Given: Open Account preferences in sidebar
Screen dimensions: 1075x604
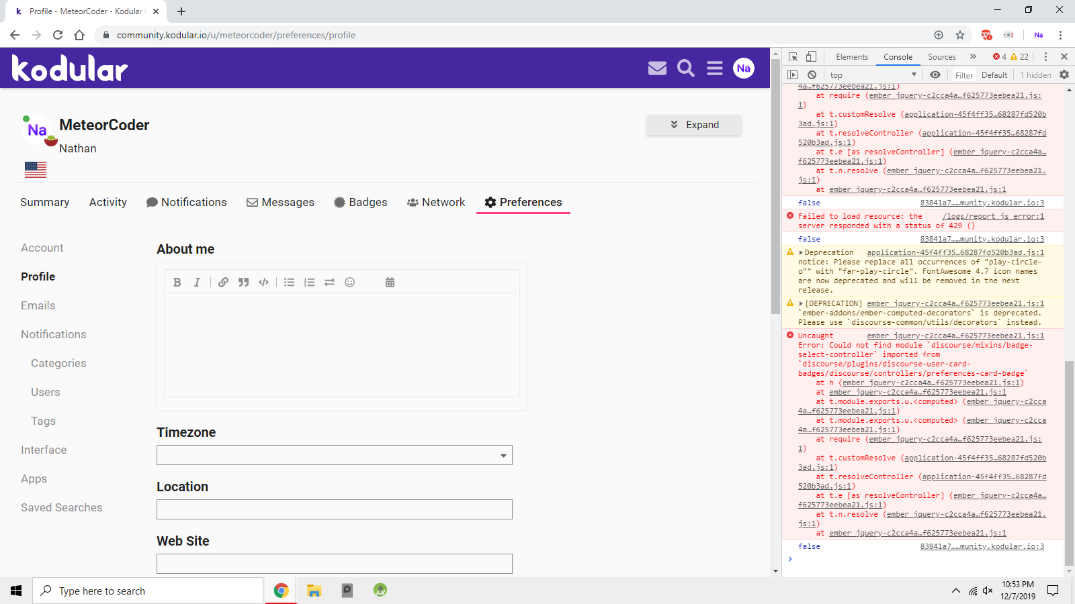Looking at the screenshot, I should pos(42,248).
